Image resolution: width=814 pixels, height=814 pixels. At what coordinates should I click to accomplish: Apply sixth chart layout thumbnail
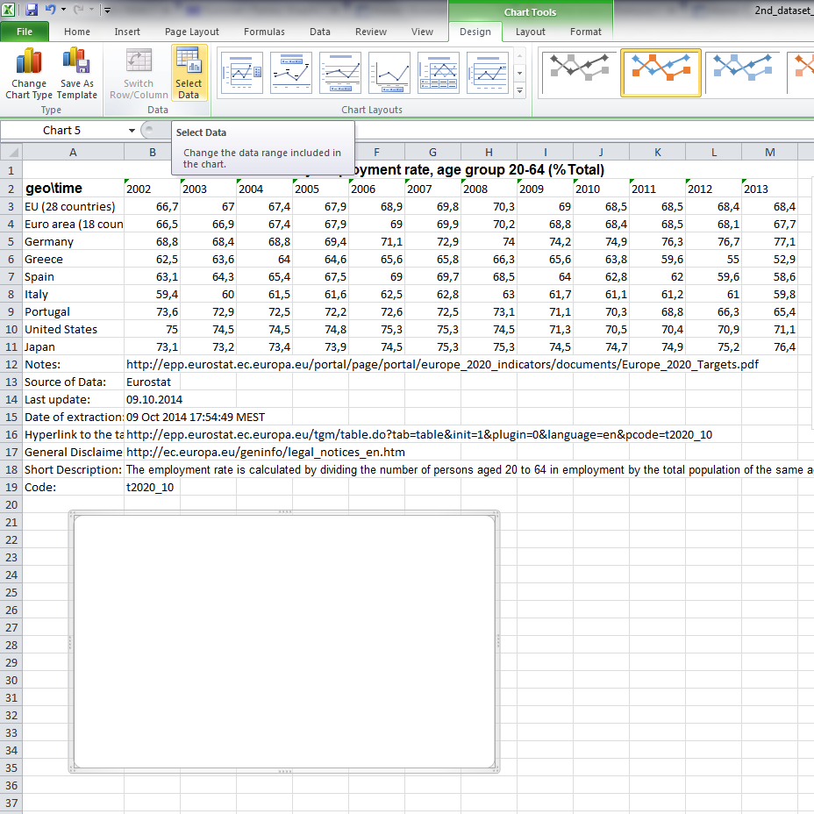tap(488, 73)
